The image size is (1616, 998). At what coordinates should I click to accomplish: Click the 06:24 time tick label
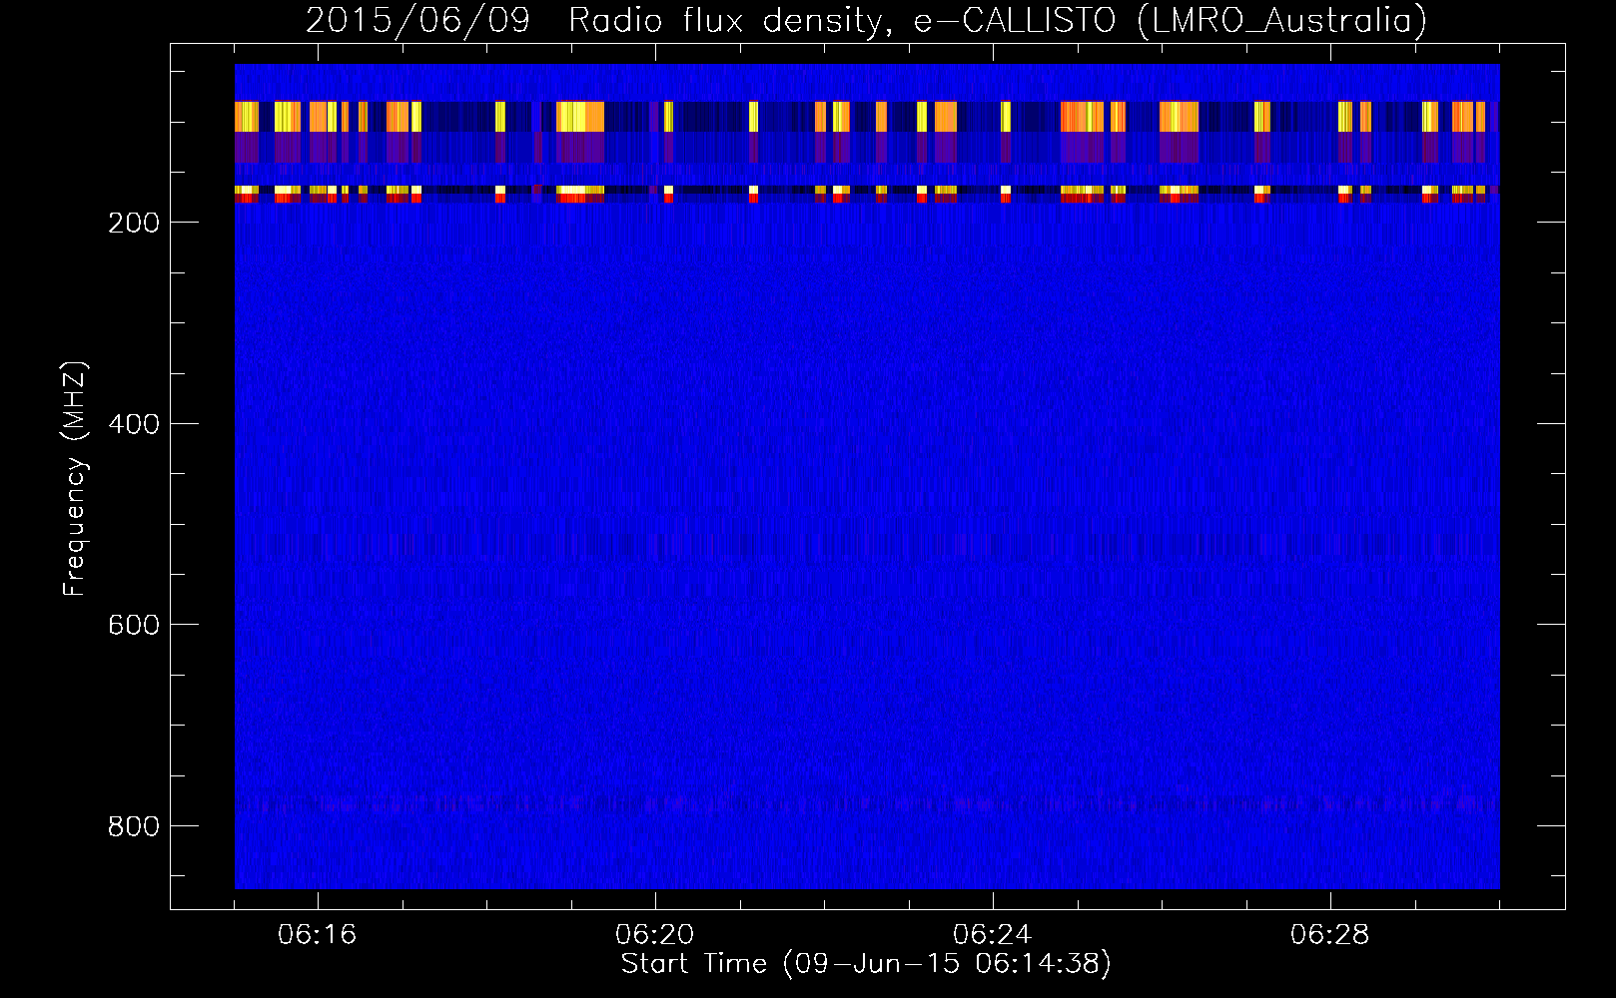(x=993, y=935)
